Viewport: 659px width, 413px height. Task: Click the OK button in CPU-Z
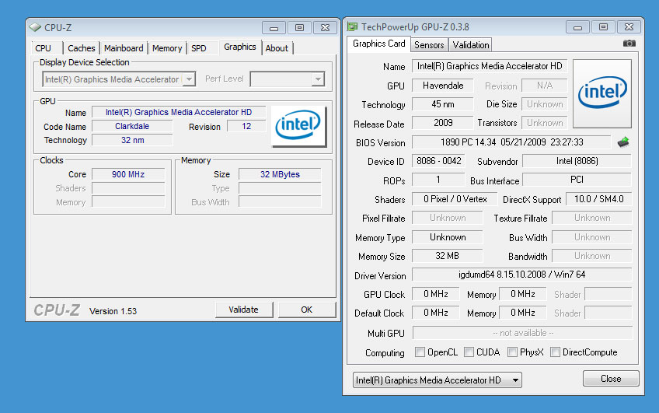click(x=307, y=310)
